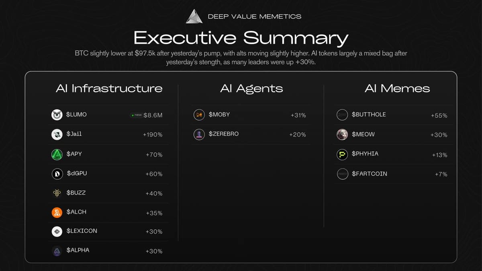Image resolution: width=482 pixels, height=271 pixels.
Task: Click the Deep Value Memetics triangle logo
Action: click(x=194, y=16)
